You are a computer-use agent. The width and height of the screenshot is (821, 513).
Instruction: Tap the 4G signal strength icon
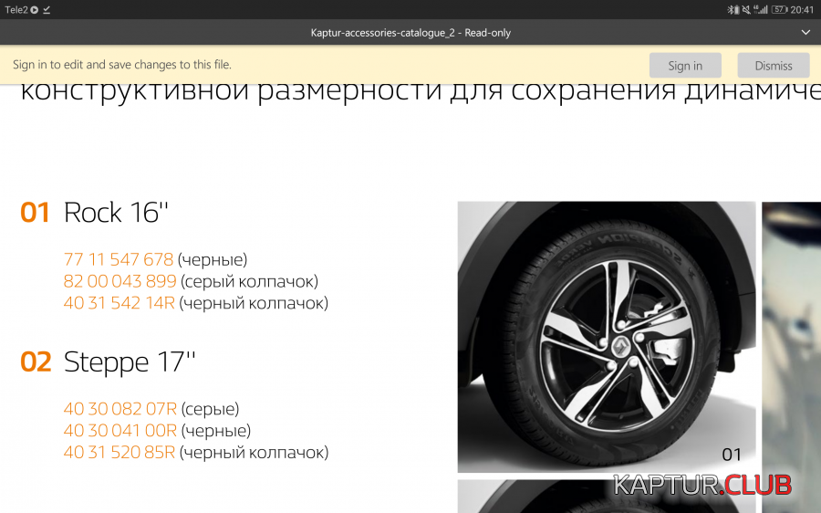coord(761,9)
